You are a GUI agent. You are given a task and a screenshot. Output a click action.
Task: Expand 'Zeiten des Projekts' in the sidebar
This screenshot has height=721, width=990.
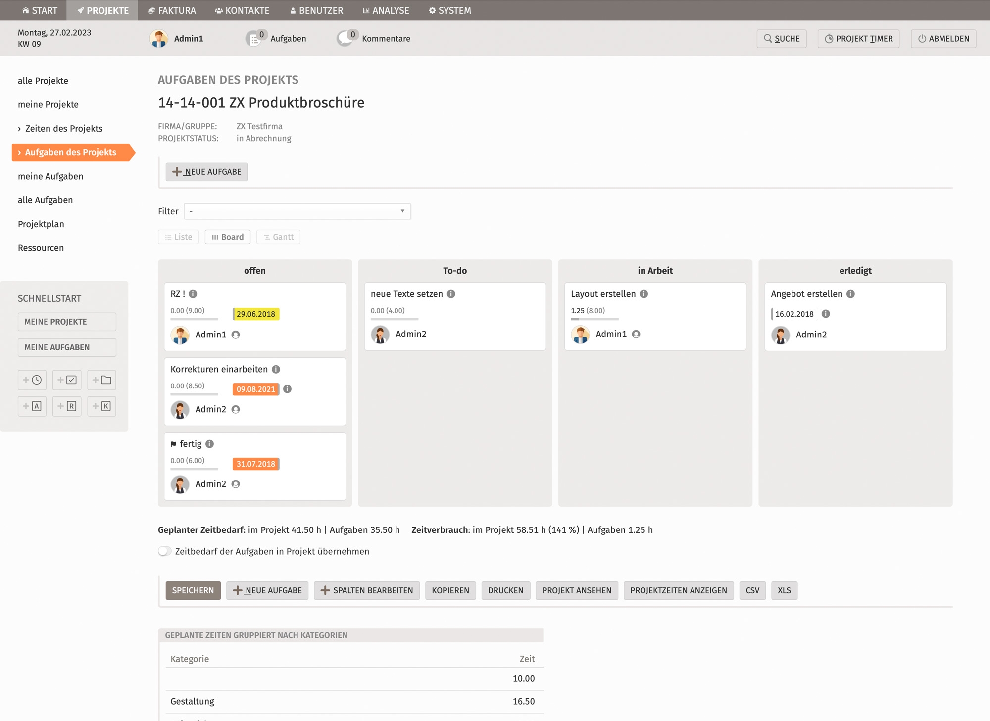pos(63,129)
